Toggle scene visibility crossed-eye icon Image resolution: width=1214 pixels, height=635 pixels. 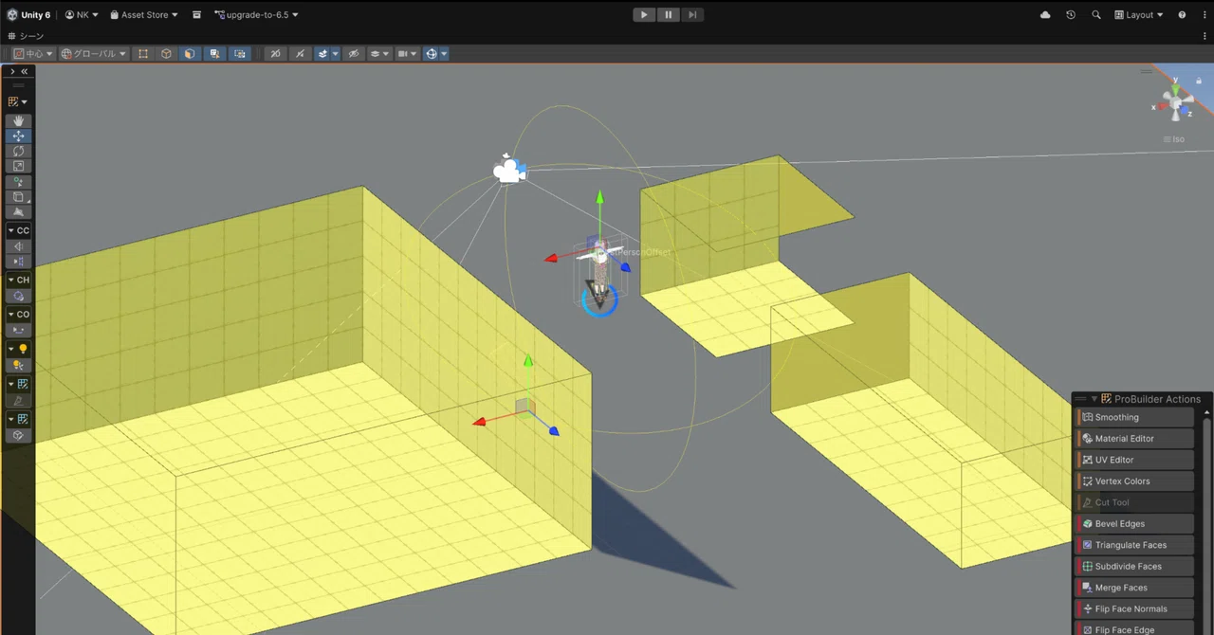pos(354,54)
